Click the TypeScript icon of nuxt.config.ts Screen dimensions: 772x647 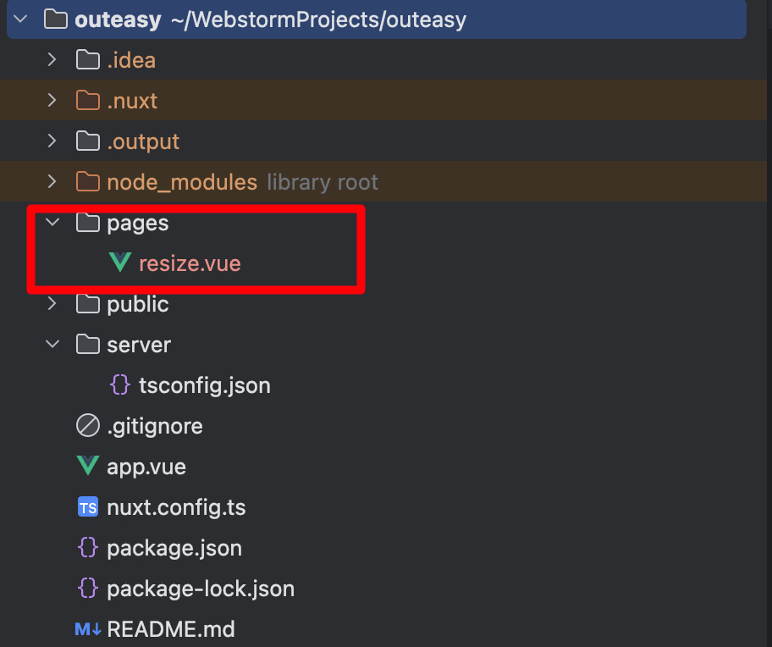[x=88, y=506]
